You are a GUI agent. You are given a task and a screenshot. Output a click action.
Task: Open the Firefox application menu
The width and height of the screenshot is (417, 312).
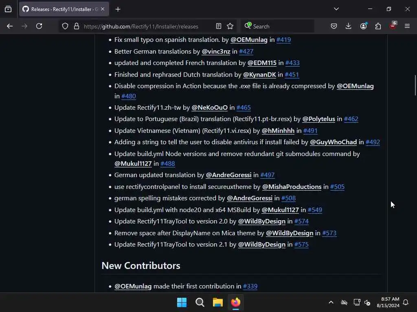click(x=407, y=26)
